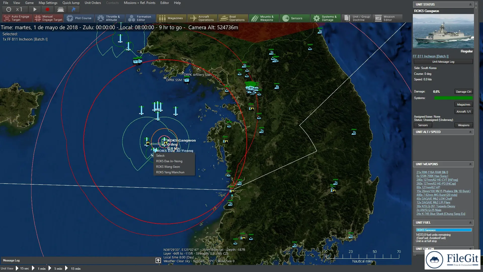The width and height of the screenshot is (483, 272).
Task: Open Aircraft Operations
Action: click(202, 18)
